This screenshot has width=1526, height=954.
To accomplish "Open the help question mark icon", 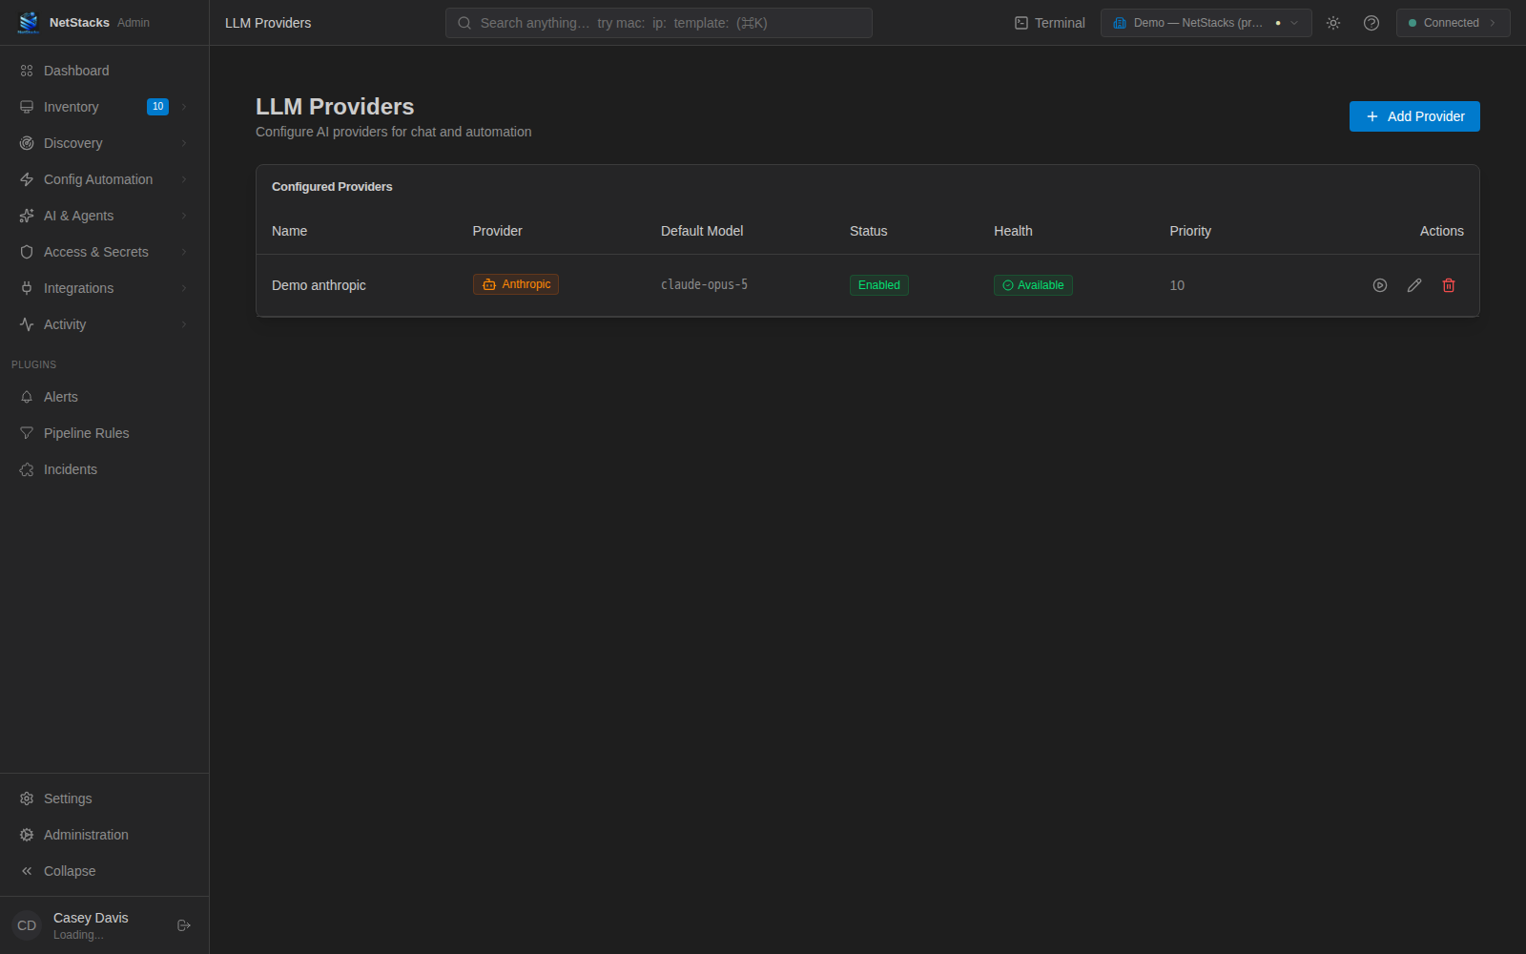I will coord(1371,23).
